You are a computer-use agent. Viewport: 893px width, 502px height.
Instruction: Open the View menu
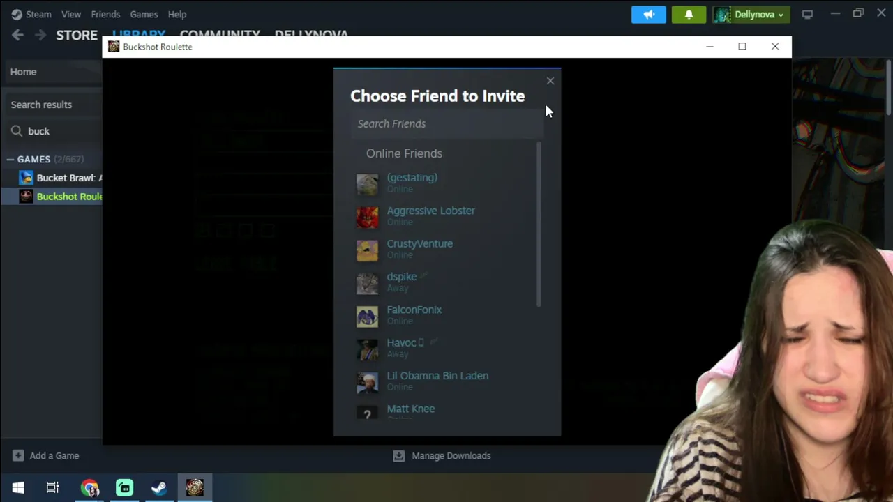click(71, 14)
